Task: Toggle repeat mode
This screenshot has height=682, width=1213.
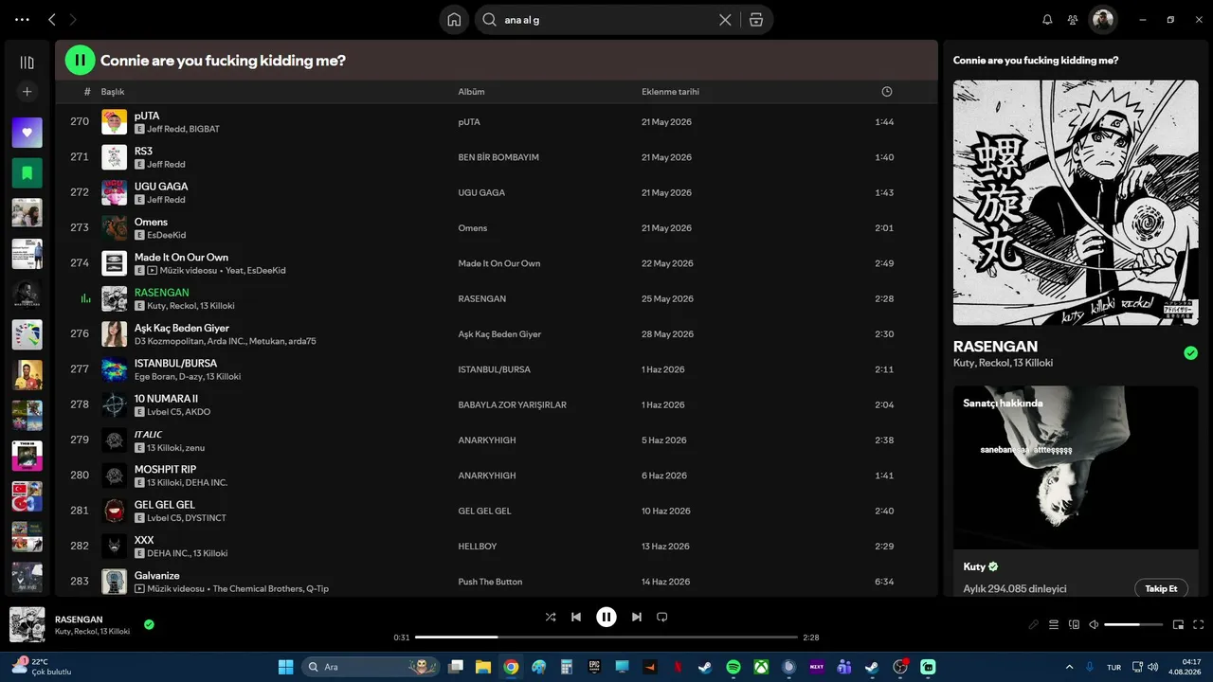Action: point(662,617)
